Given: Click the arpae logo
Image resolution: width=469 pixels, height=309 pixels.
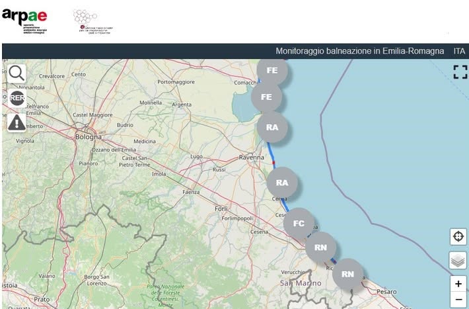Looking at the screenshot, I should pyautogui.click(x=24, y=21).
